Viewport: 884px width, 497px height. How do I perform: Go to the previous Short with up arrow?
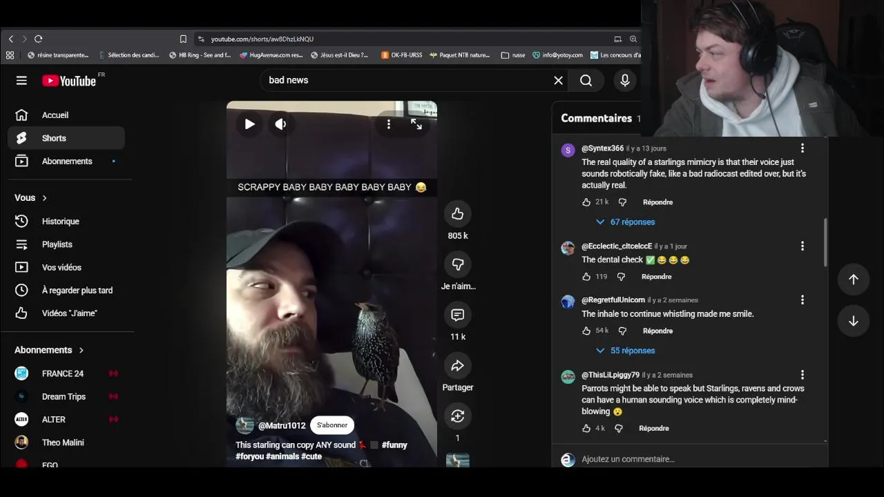coord(854,280)
